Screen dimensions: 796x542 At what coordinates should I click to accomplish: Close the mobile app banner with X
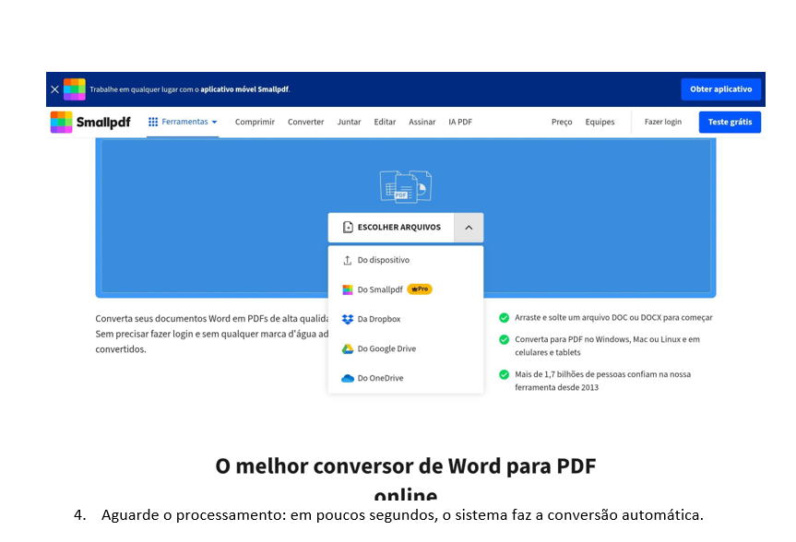click(x=54, y=89)
